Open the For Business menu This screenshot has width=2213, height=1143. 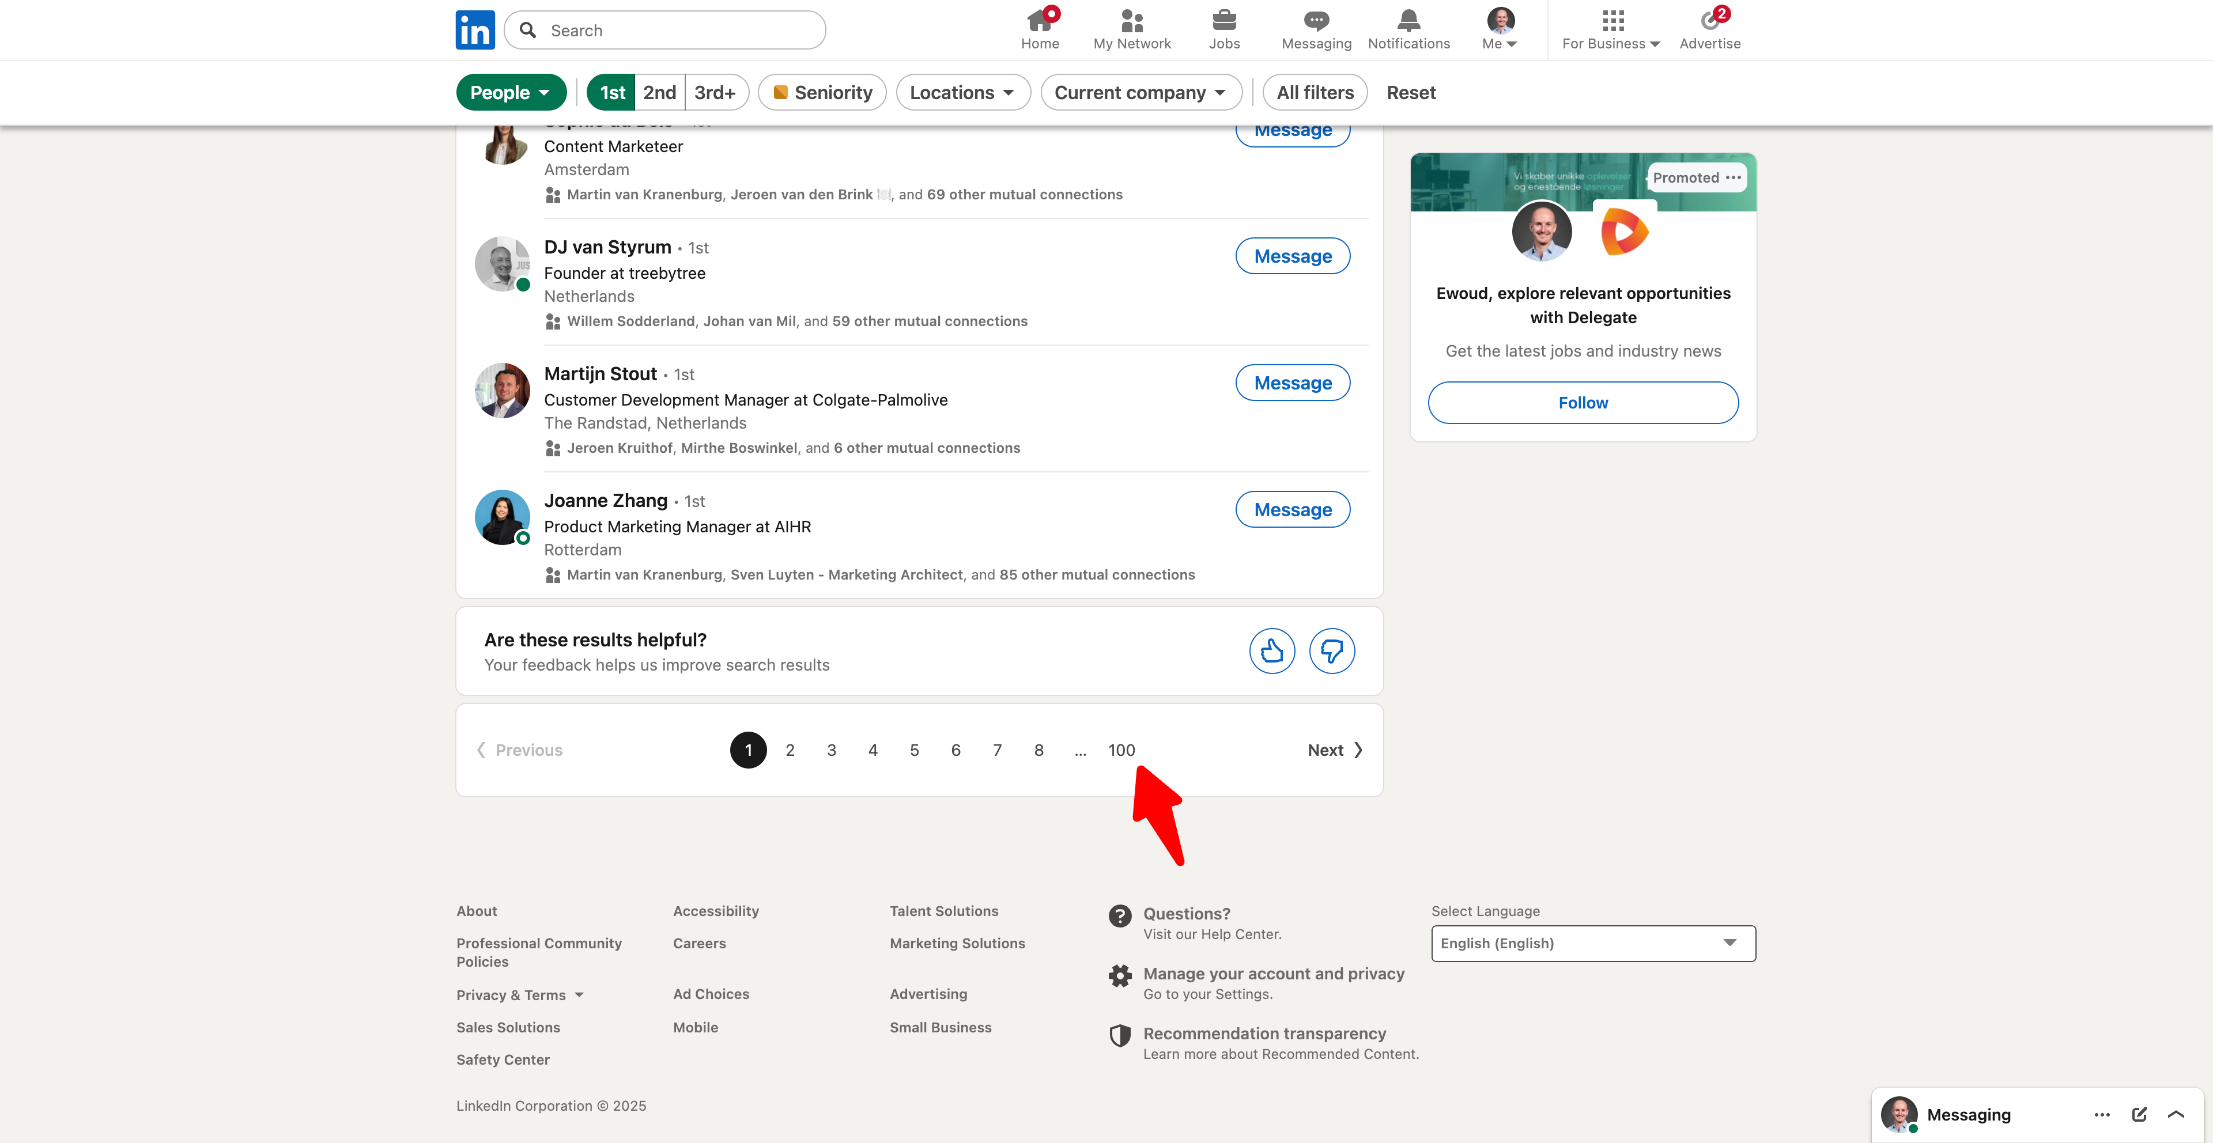(x=1611, y=29)
